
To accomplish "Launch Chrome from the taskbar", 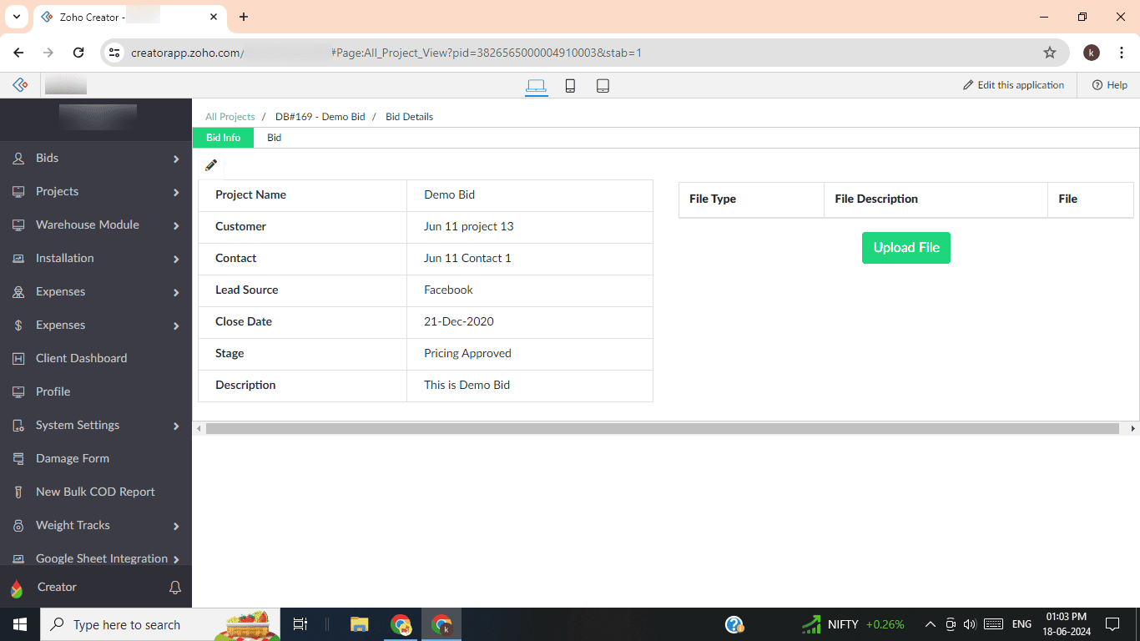I will 400,624.
